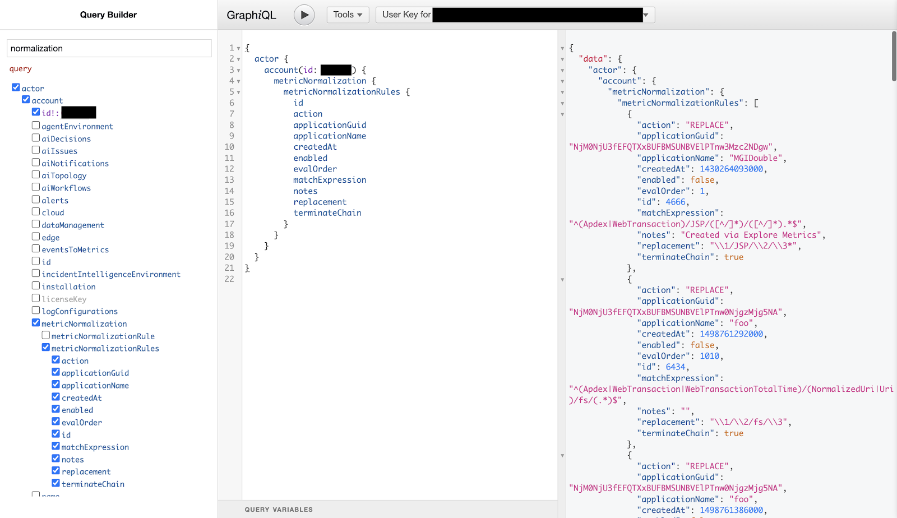This screenshot has height=518, width=897.
Task: Enable the logConfigurations checkbox
Action: [36, 311]
